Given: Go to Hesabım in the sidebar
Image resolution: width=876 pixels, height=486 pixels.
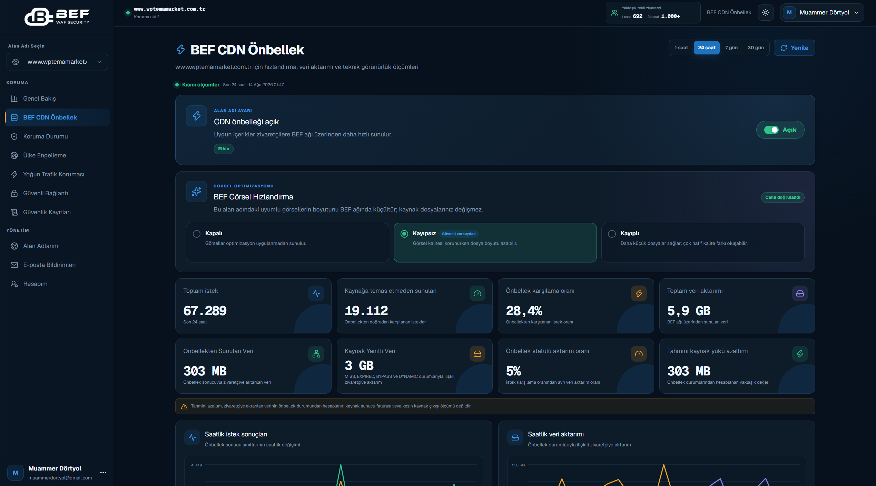Looking at the screenshot, I should 57,284.
